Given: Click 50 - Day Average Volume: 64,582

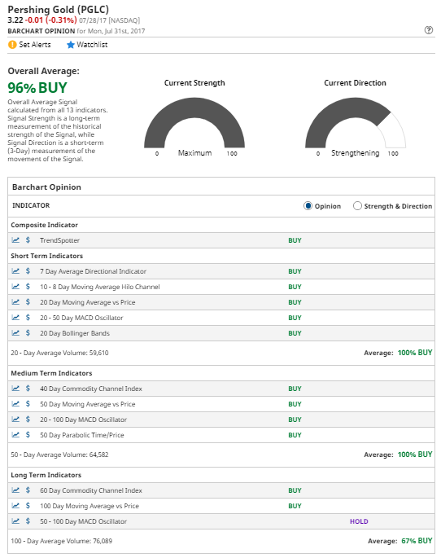Looking at the screenshot, I should point(59,455).
